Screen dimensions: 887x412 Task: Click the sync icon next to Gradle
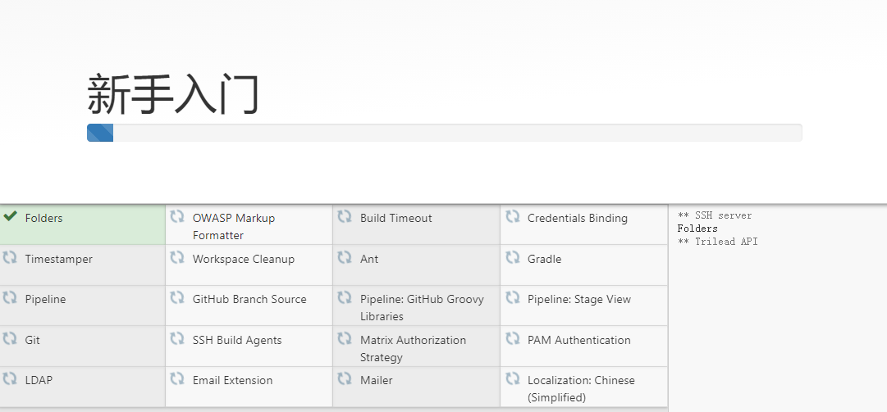click(513, 257)
